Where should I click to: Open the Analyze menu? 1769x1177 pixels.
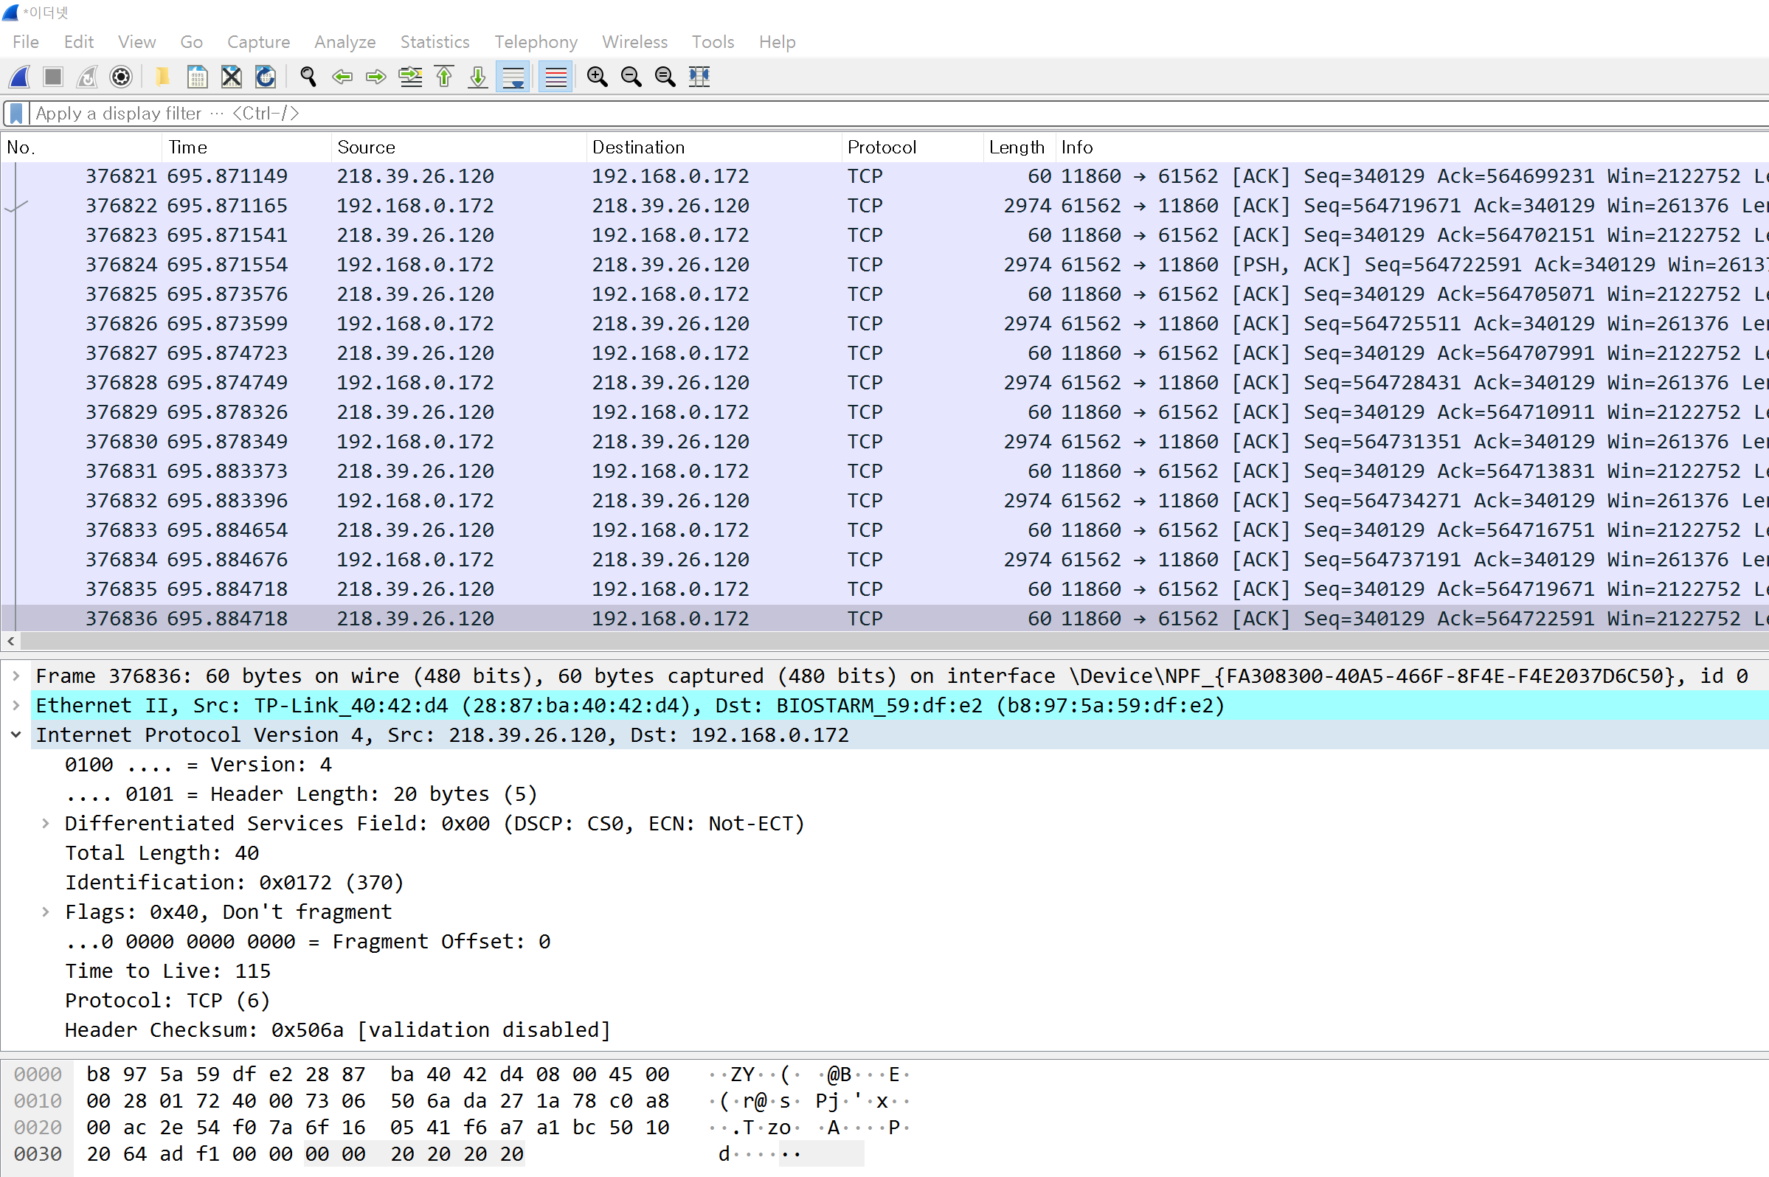[345, 42]
